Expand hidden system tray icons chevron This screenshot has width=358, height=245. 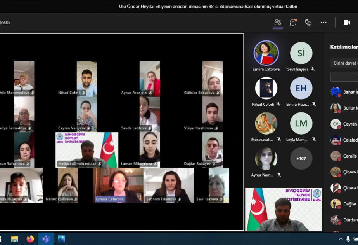coord(341,239)
